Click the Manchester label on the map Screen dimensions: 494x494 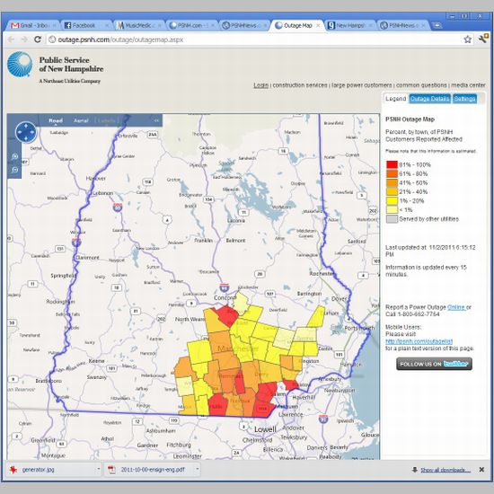(x=238, y=348)
